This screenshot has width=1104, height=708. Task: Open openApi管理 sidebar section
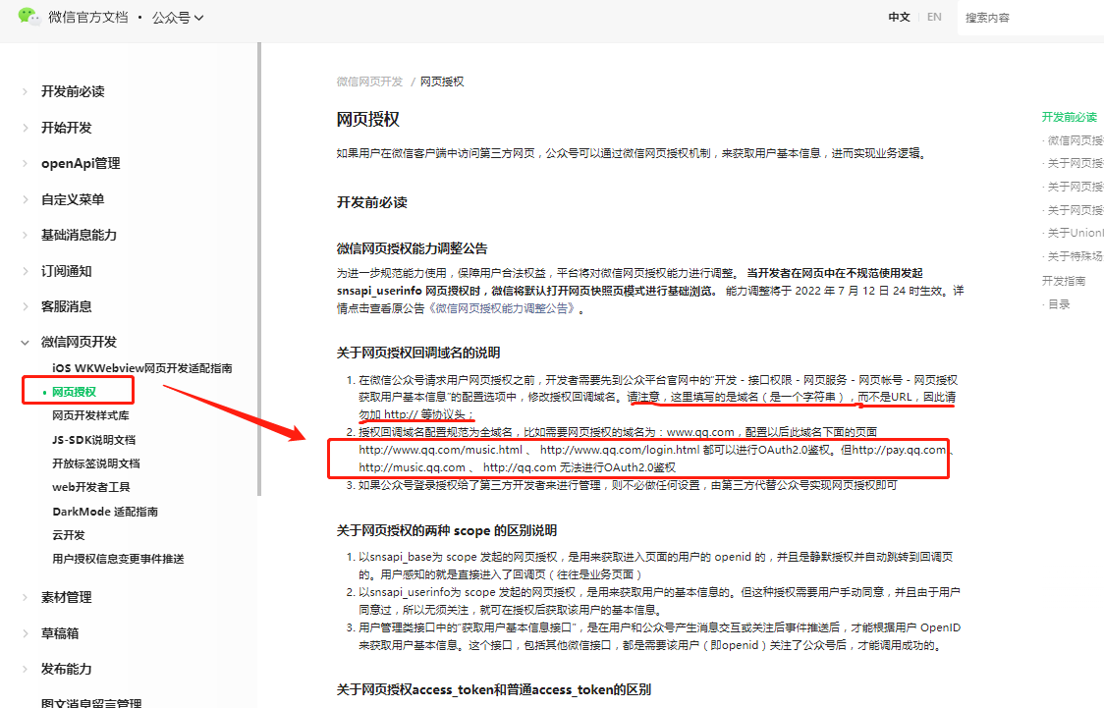click(x=81, y=163)
